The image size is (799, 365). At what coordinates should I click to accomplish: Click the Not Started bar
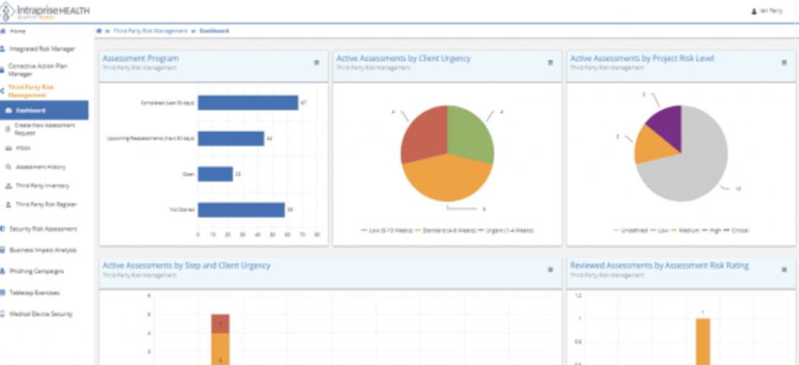[241, 210]
